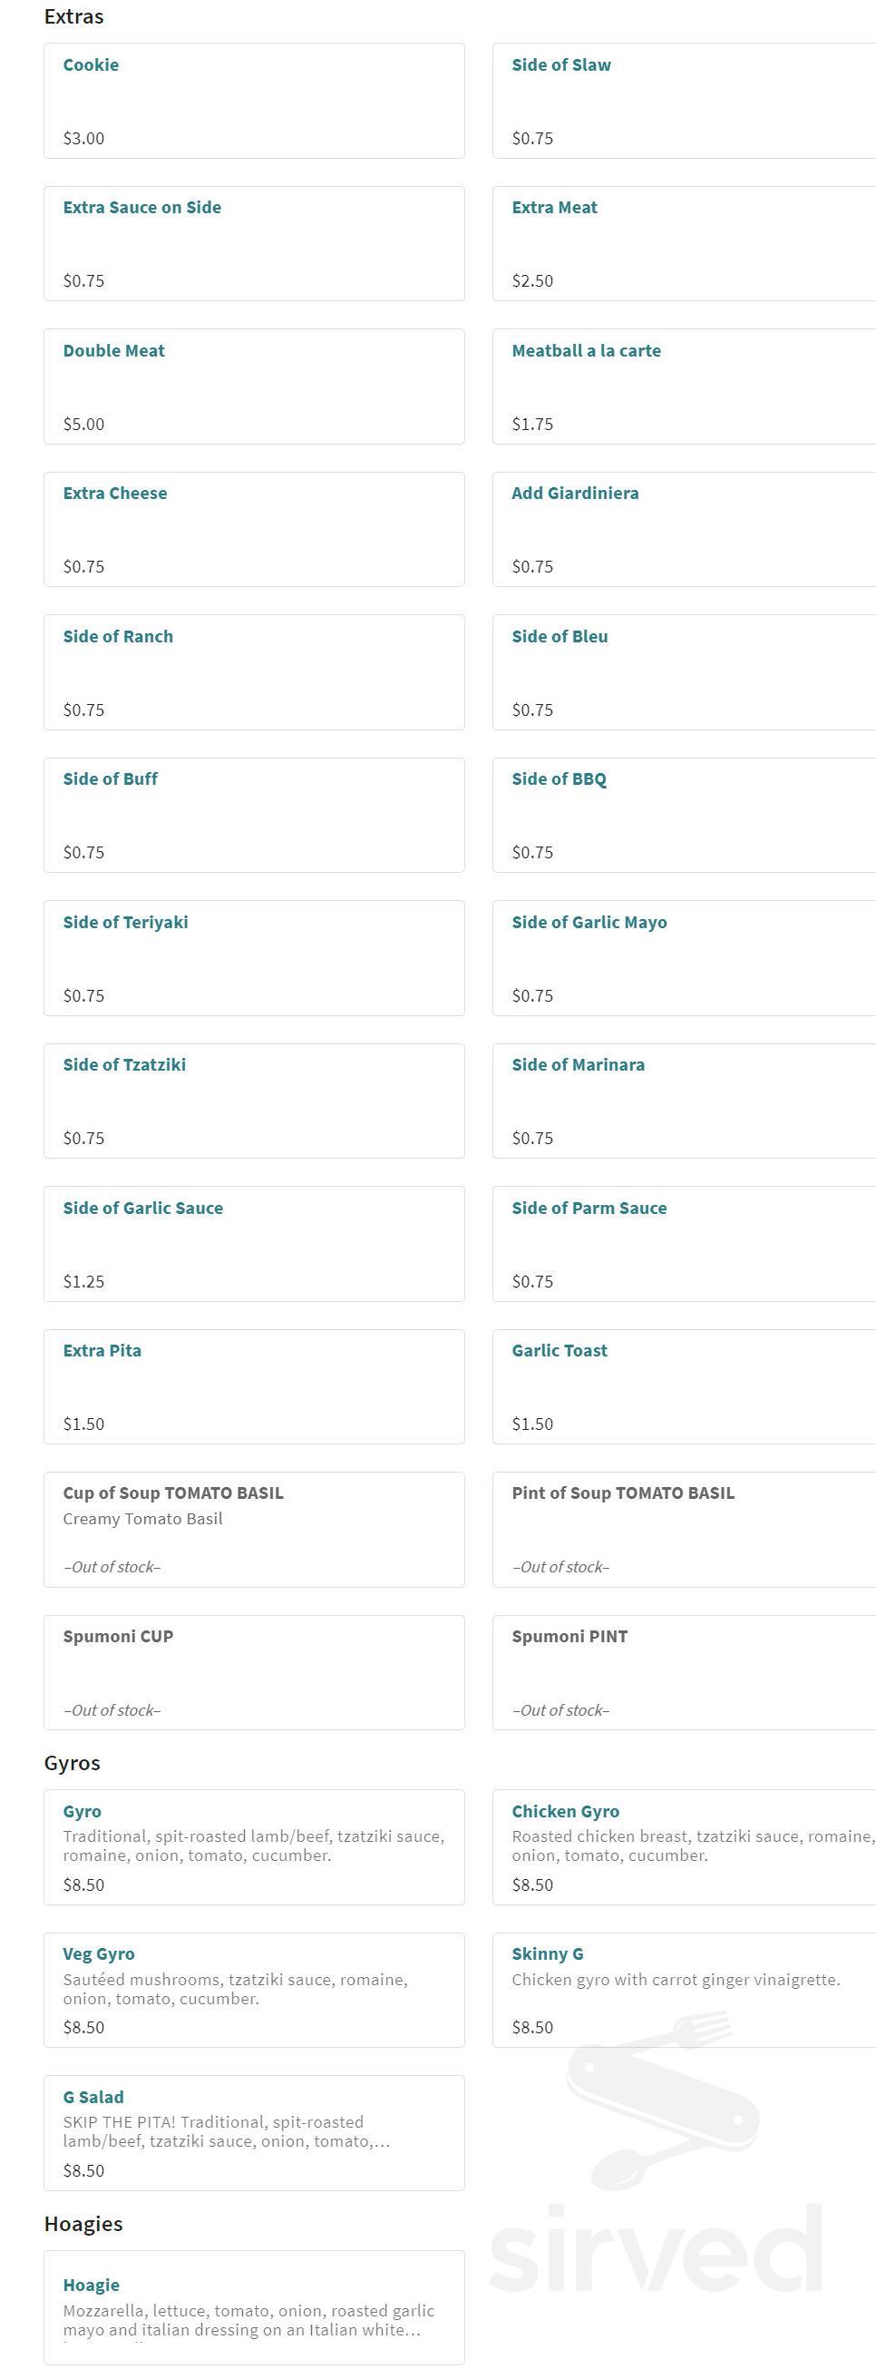Open Meatball a la carte
Viewport: 876px width, 2369px height.
click(x=684, y=387)
